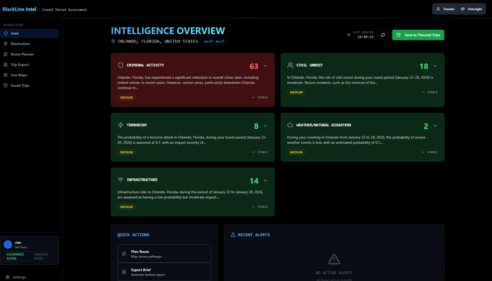Click the refresh icon beside last updated time

click(383, 35)
